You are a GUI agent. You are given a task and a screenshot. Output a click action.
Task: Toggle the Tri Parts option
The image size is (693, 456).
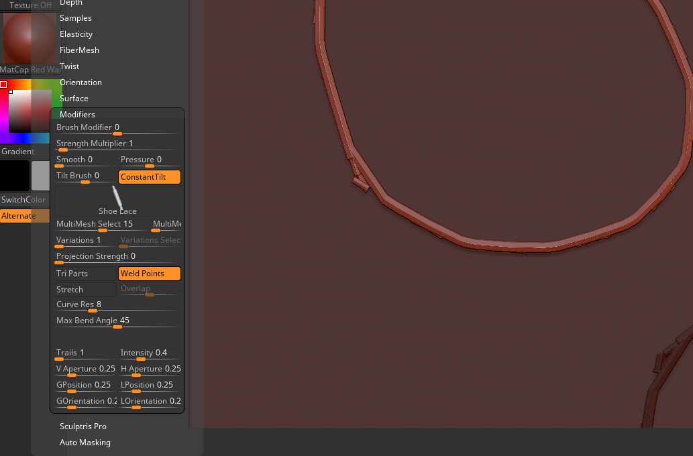coord(85,274)
